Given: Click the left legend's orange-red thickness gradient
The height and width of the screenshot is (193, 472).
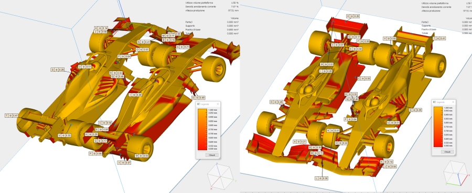Looking at the screenshot, I should [x=202, y=130].
